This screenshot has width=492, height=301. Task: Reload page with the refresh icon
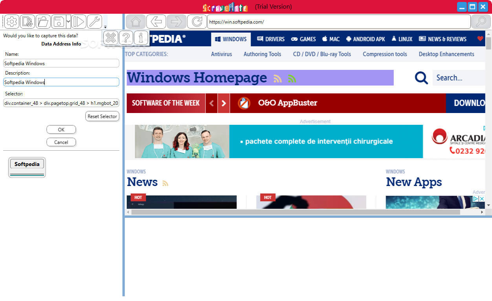pyautogui.click(x=197, y=22)
